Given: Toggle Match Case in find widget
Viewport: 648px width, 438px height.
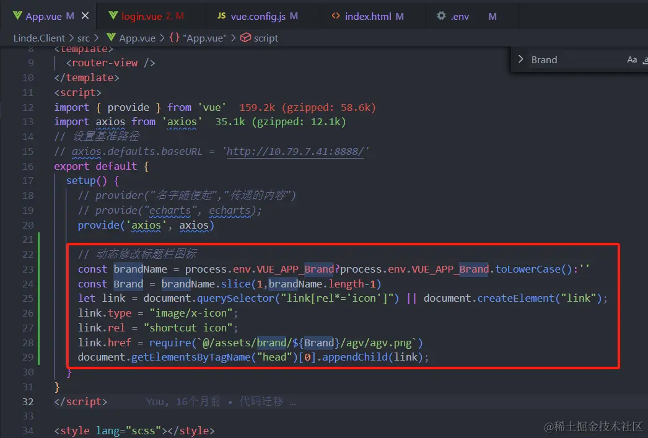Looking at the screenshot, I should coord(632,60).
